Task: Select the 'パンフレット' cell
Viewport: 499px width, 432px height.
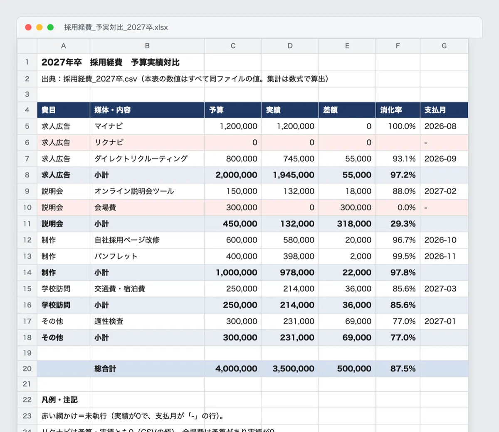Action: tap(147, 256)
